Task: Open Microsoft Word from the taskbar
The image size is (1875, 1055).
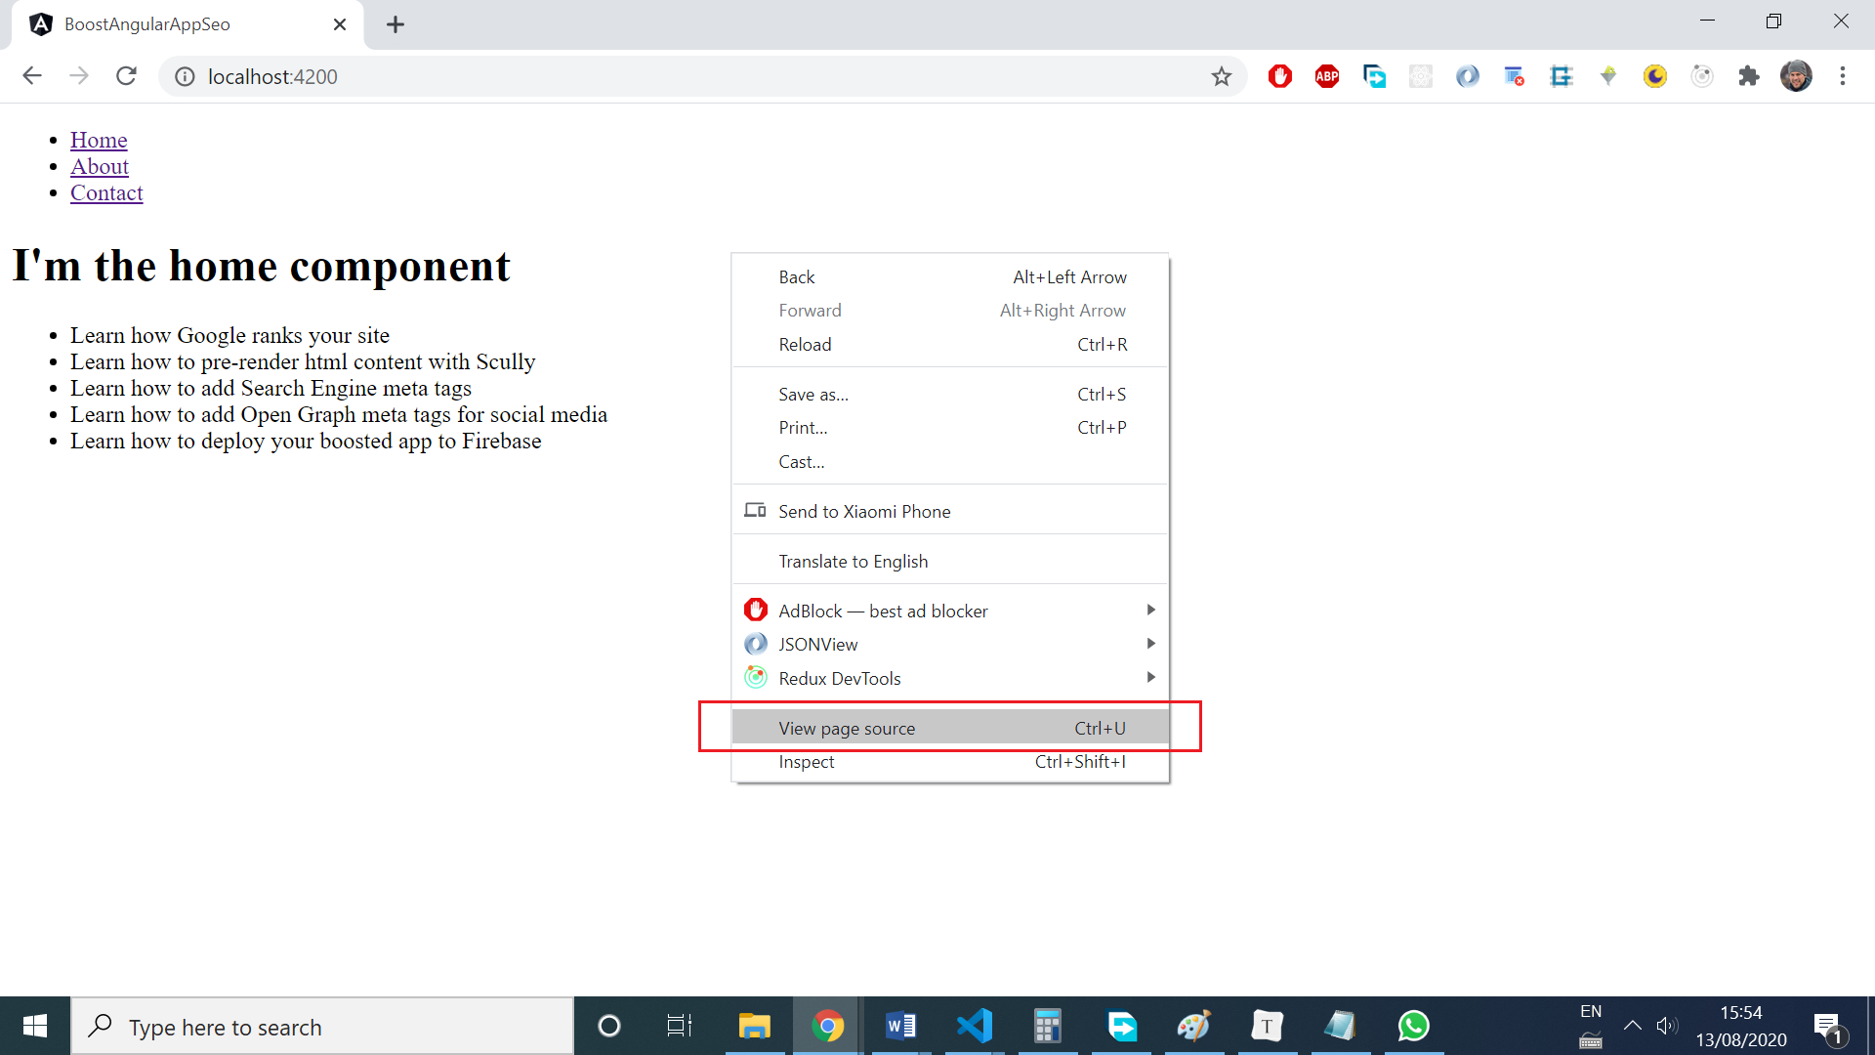Action: tap(900, 1026)
